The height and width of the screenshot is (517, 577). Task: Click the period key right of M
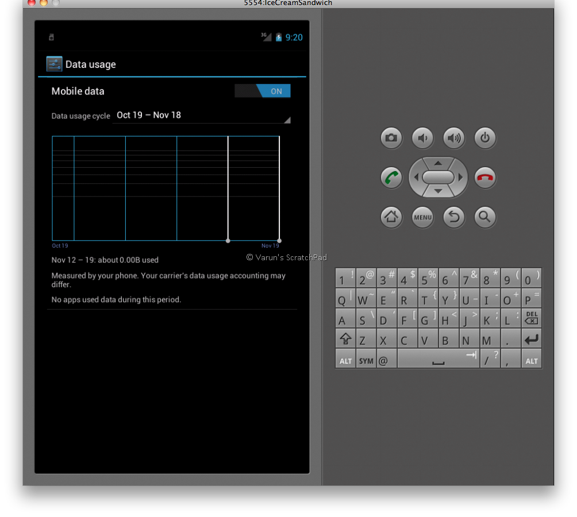click(x=511, y=339)
